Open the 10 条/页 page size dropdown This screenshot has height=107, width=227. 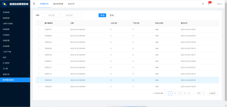213,93
